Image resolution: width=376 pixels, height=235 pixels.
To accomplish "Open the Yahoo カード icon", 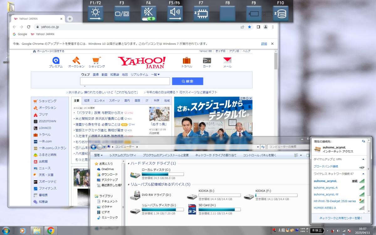I will coord(207,62).
